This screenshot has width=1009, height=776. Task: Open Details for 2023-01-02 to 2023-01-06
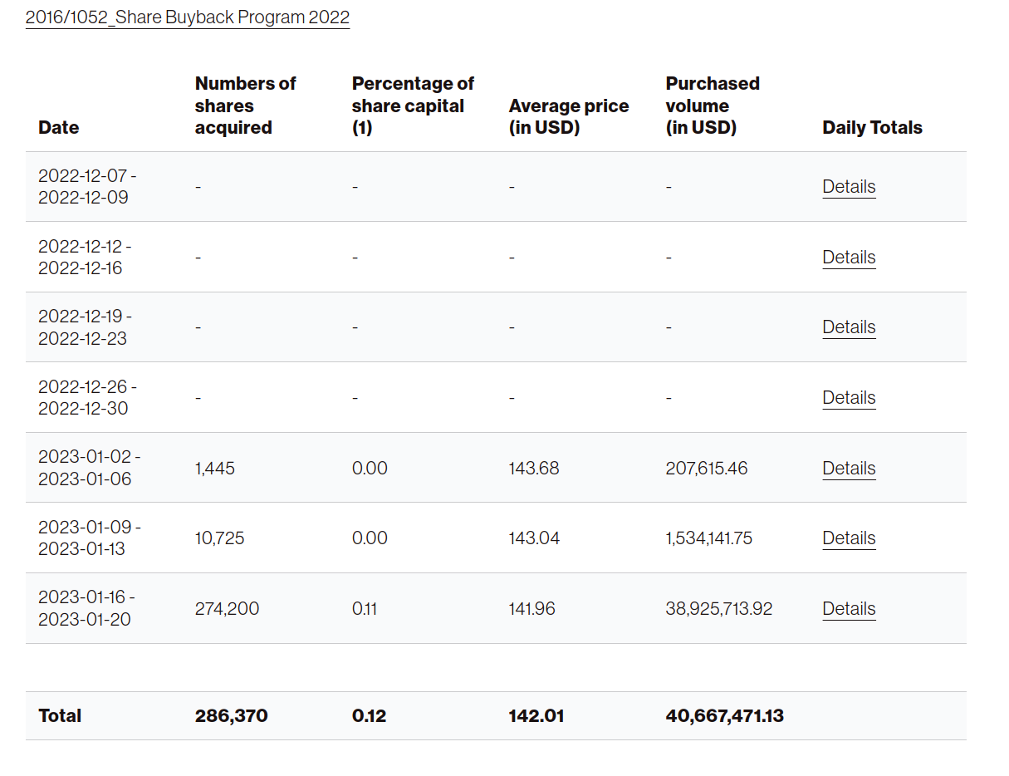point(849,469)
